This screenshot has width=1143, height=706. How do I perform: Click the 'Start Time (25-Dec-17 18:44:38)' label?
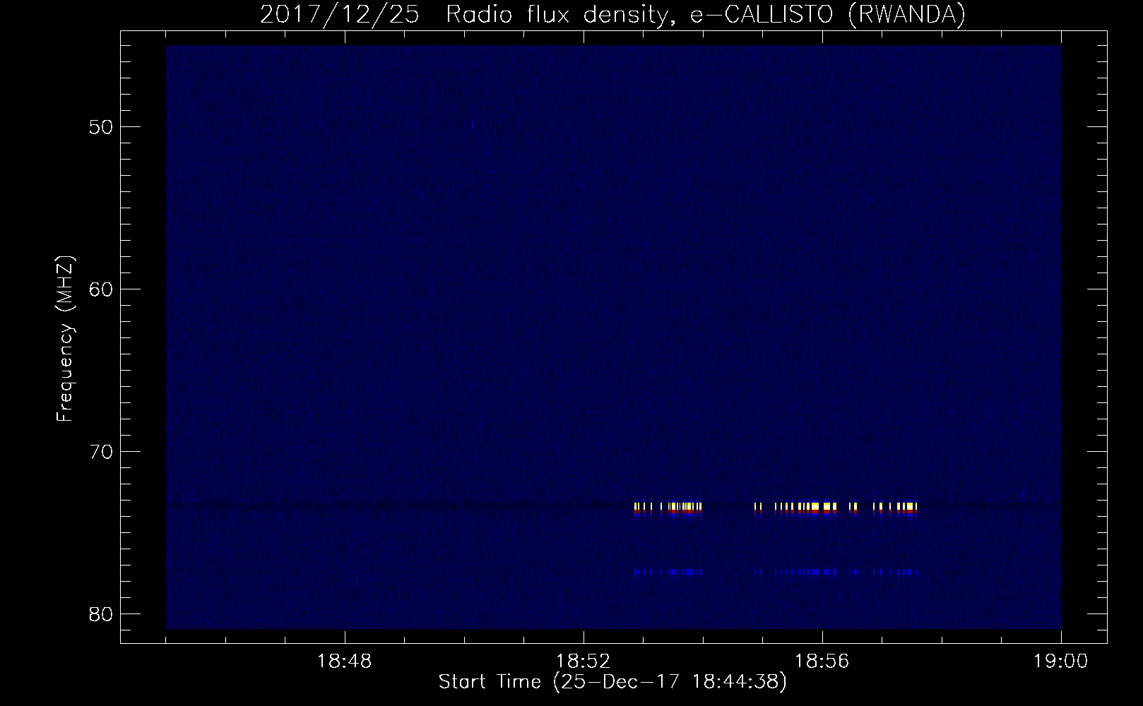point(612,682)
